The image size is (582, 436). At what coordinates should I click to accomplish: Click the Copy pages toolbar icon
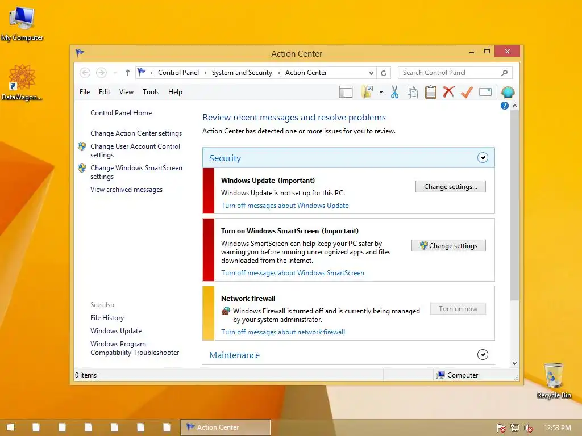coord(413,92)
